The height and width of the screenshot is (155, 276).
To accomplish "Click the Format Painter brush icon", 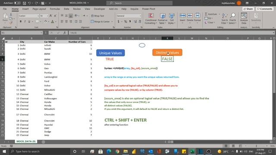I will click(11, 23).
